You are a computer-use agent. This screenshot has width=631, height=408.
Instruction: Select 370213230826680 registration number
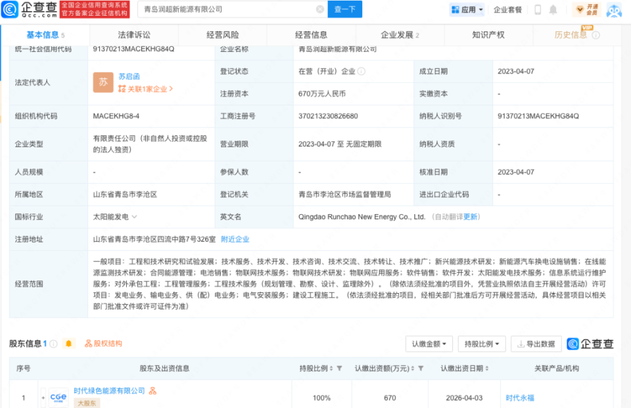pos(328,116)
